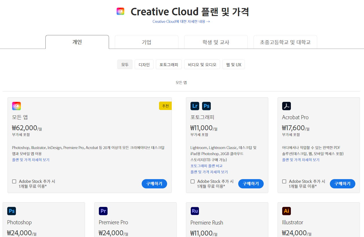Click the Illustrator card title
Image resolution: width=364 pixels, height=237 pixels.
point(293,222)
